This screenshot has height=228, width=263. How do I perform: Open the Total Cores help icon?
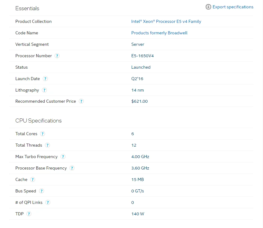pyautogui.click(x=42, y=134)
